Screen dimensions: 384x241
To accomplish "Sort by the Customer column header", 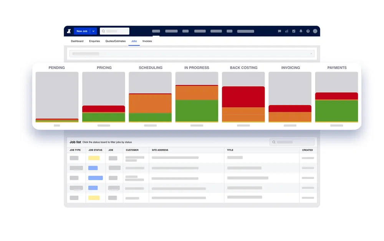I will 132,150.
